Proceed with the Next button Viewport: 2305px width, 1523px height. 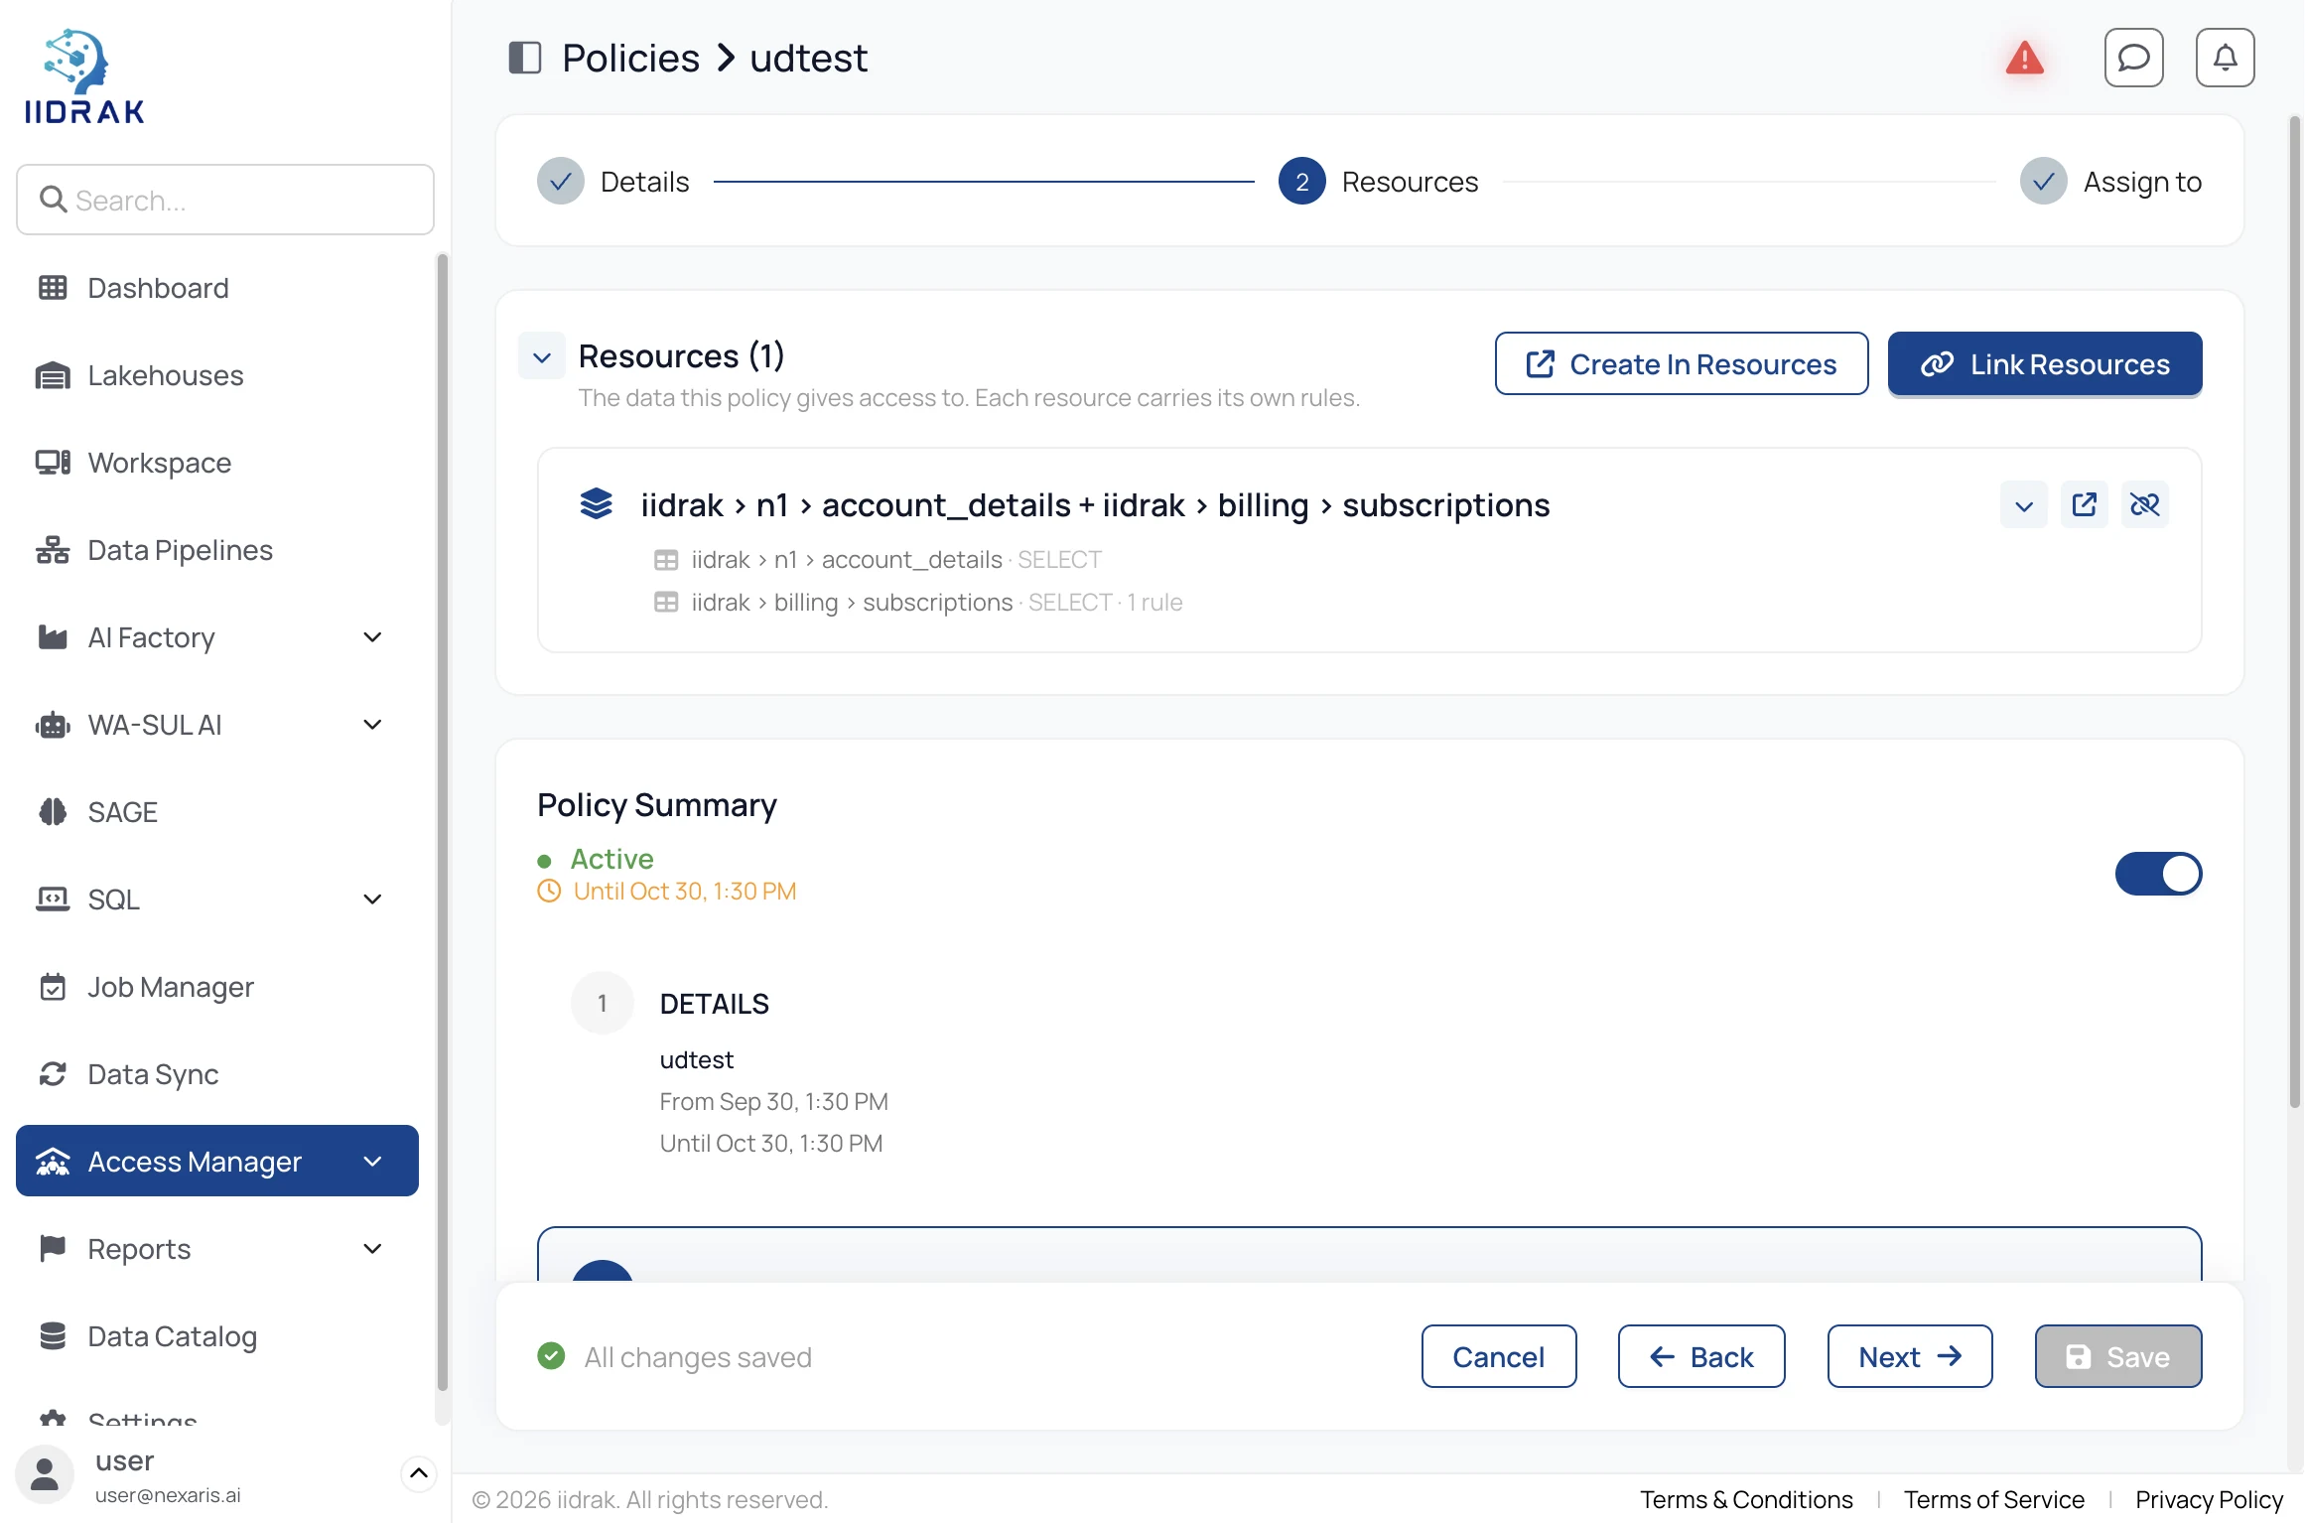[1909, 1356]
